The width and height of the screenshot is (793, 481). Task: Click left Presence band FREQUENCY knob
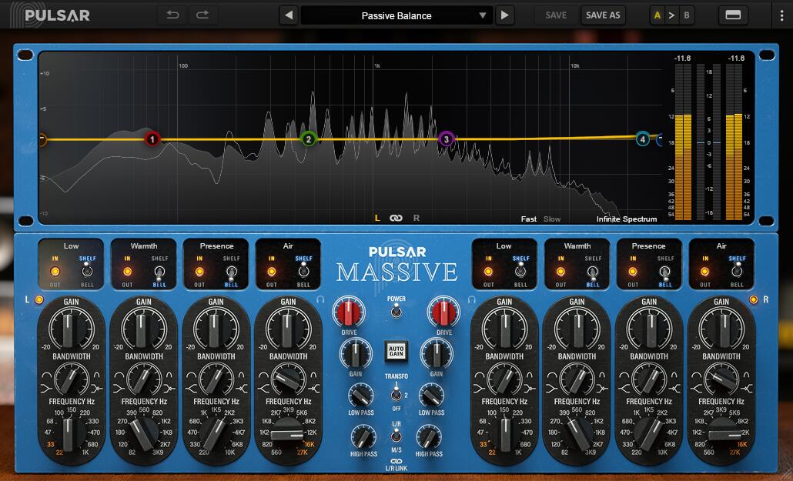point(215,434)
